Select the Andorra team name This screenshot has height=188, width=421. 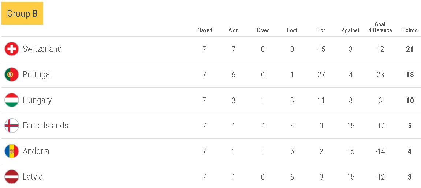[x=36, y=151]
